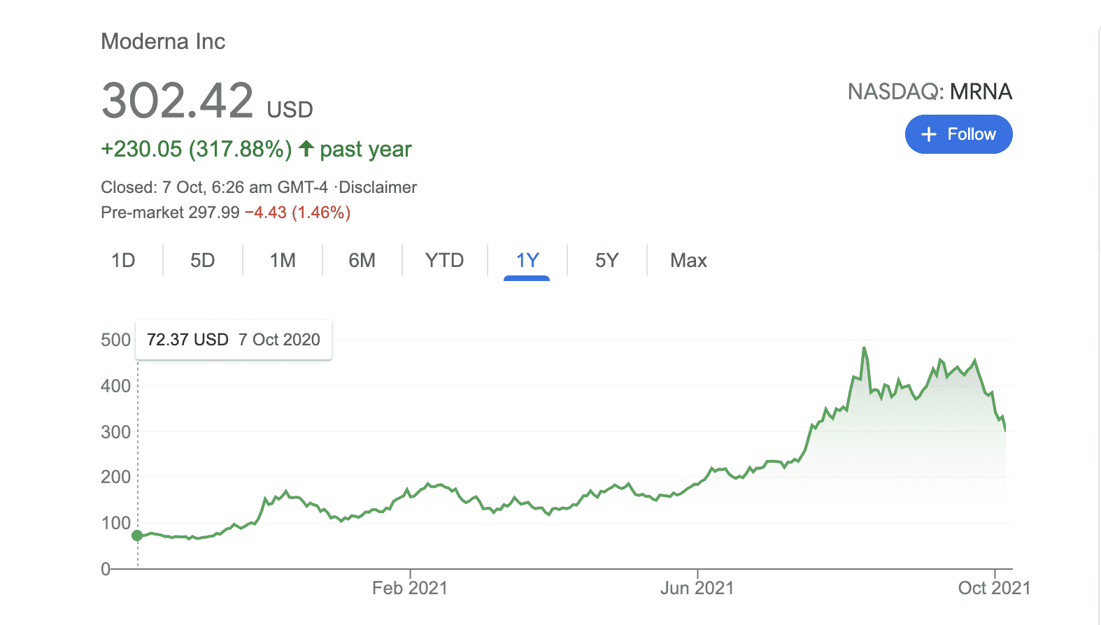Click the green data point dot on chart
The height and width of the screenshot is (625, 1101).
(137, 536)
